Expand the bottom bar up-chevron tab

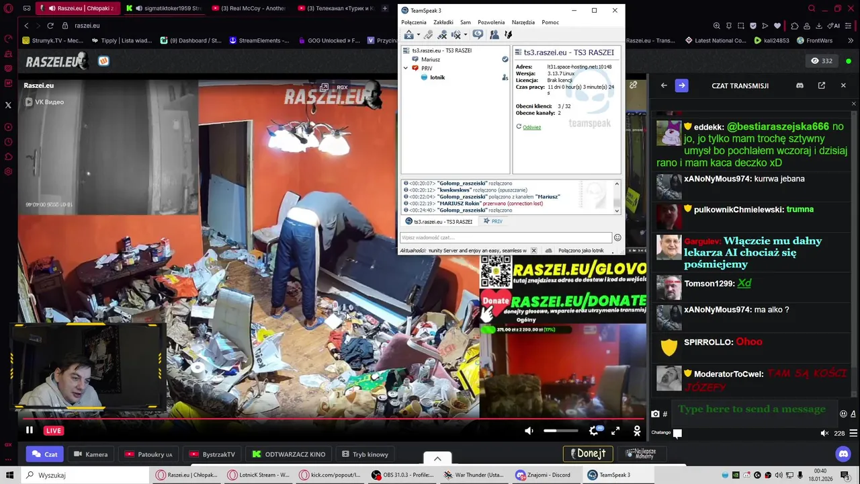(437, 458)
